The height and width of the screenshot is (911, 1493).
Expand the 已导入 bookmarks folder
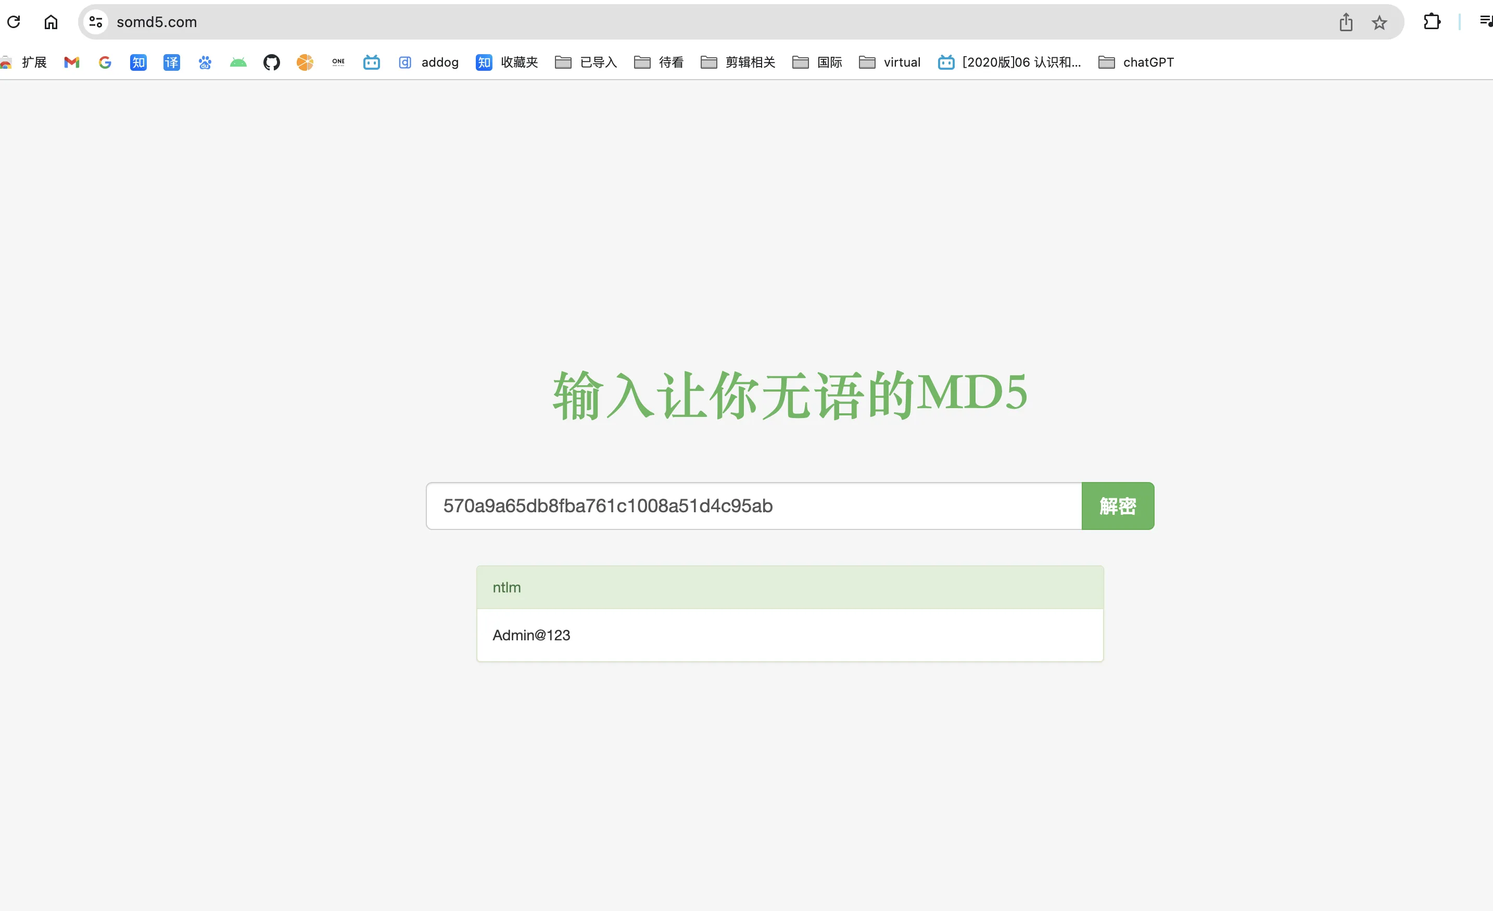tap(586, 62)
